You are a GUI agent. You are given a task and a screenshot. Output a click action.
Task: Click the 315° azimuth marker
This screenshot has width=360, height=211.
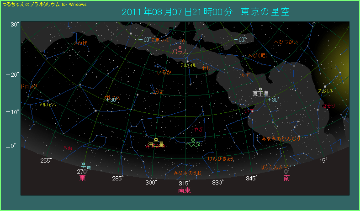coord(185,183)
